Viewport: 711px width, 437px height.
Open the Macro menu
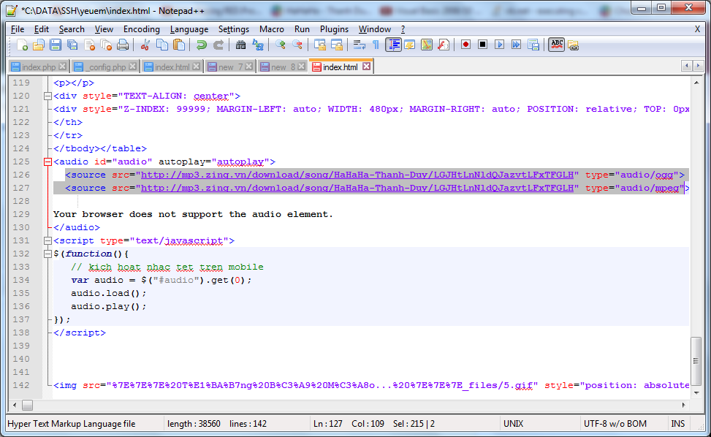tap(271, 29)
